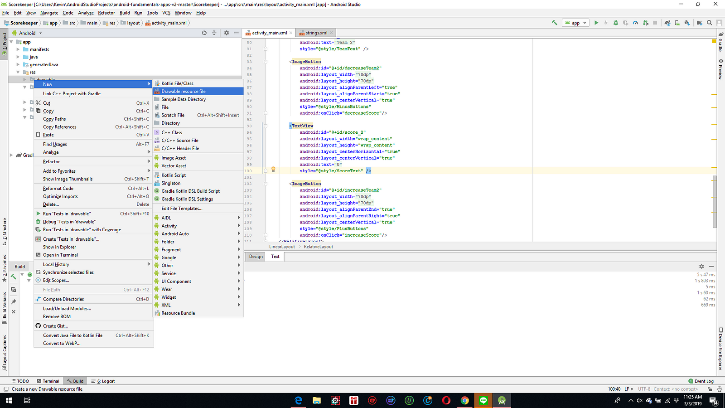Open LINE from the Windows taskbar
The width and height of the screenshot is (725, 408).
483,400
